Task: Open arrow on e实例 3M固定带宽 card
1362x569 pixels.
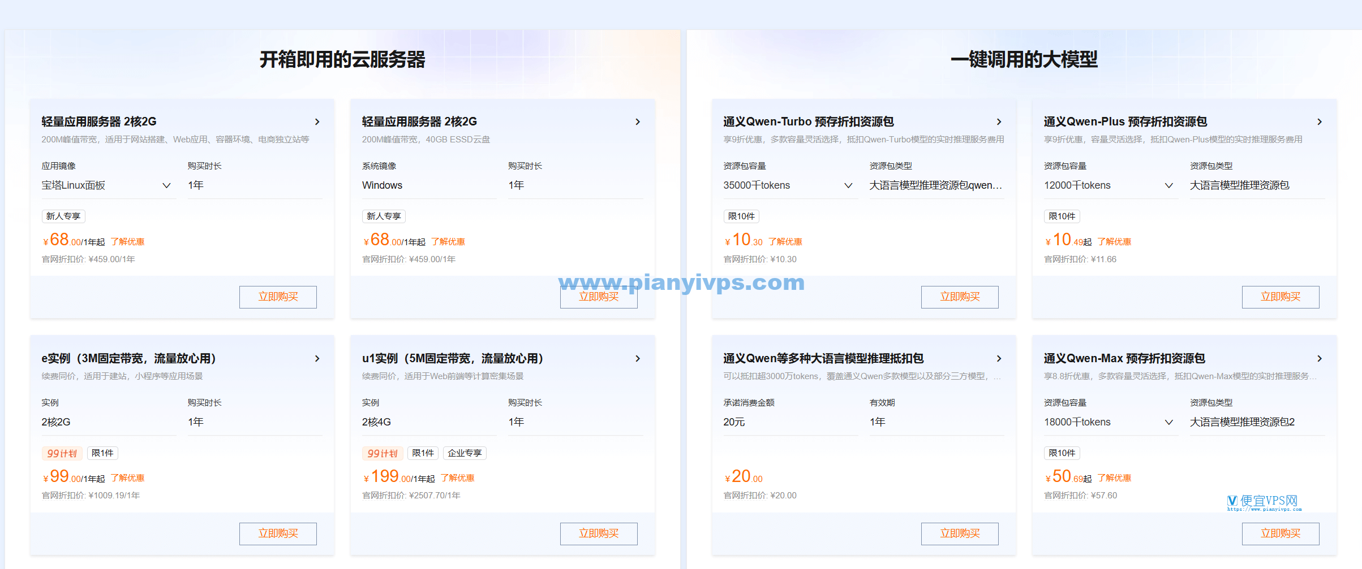Action: click(317, 358)
